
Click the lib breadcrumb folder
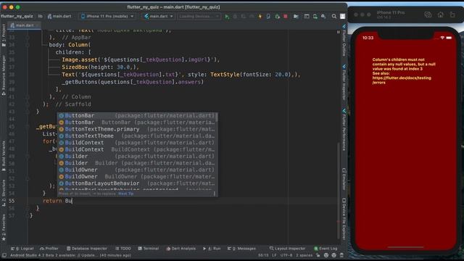pos(41,16)
